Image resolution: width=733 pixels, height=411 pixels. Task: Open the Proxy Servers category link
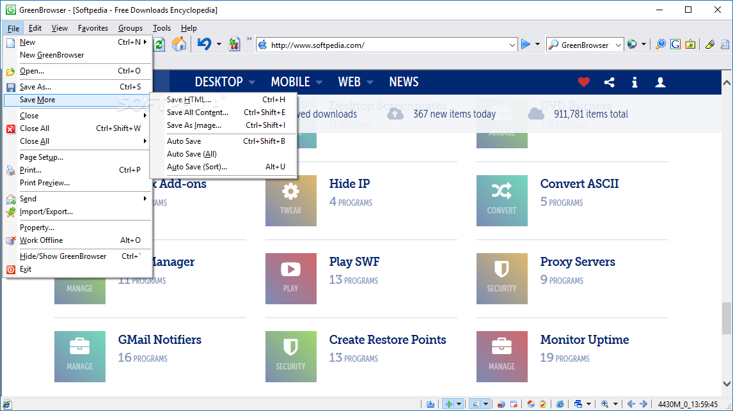click(x=578, y=261)
